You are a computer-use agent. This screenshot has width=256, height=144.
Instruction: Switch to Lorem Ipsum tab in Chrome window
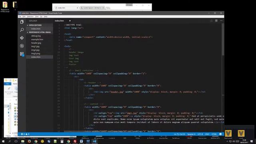click(x=92, y=8)
